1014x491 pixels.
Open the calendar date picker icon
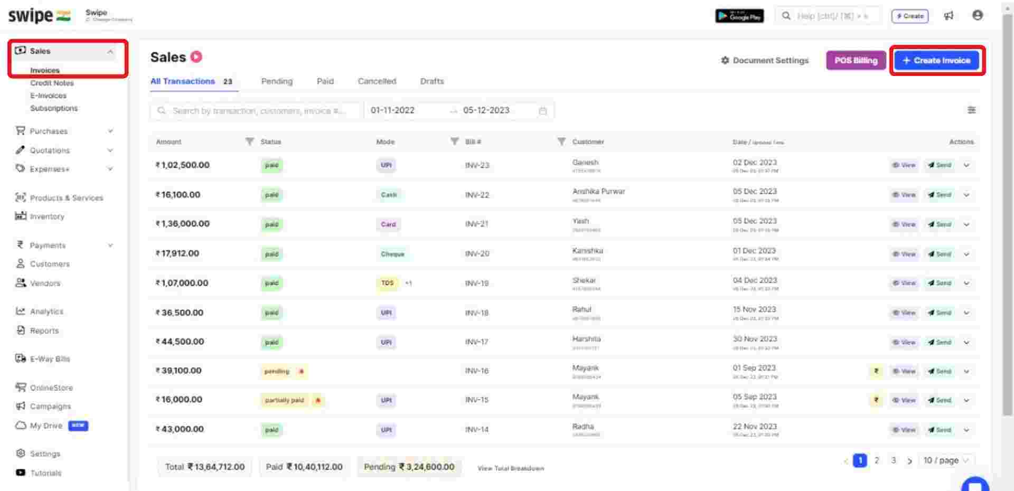point(542,111)
